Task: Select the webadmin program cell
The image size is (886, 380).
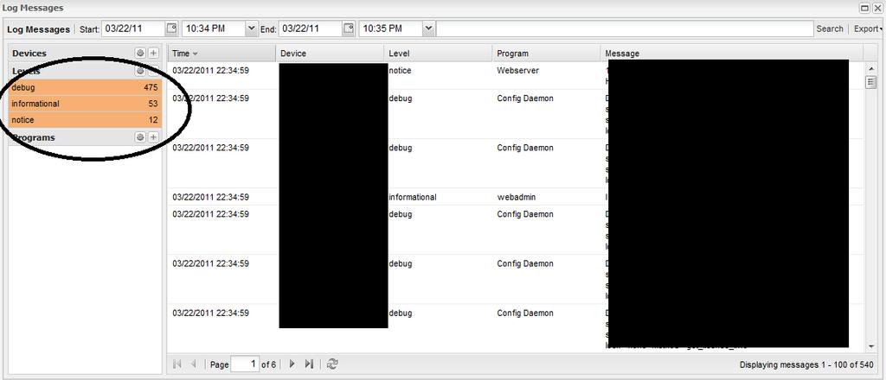Action: 517,197
